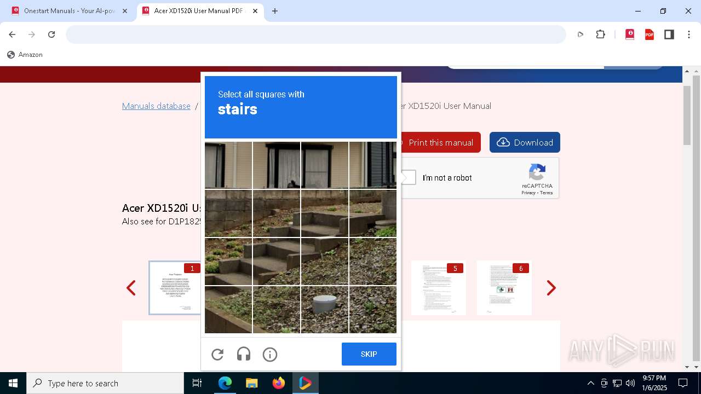
Task: Open network icon in system tray
Action: coord(617,383)
